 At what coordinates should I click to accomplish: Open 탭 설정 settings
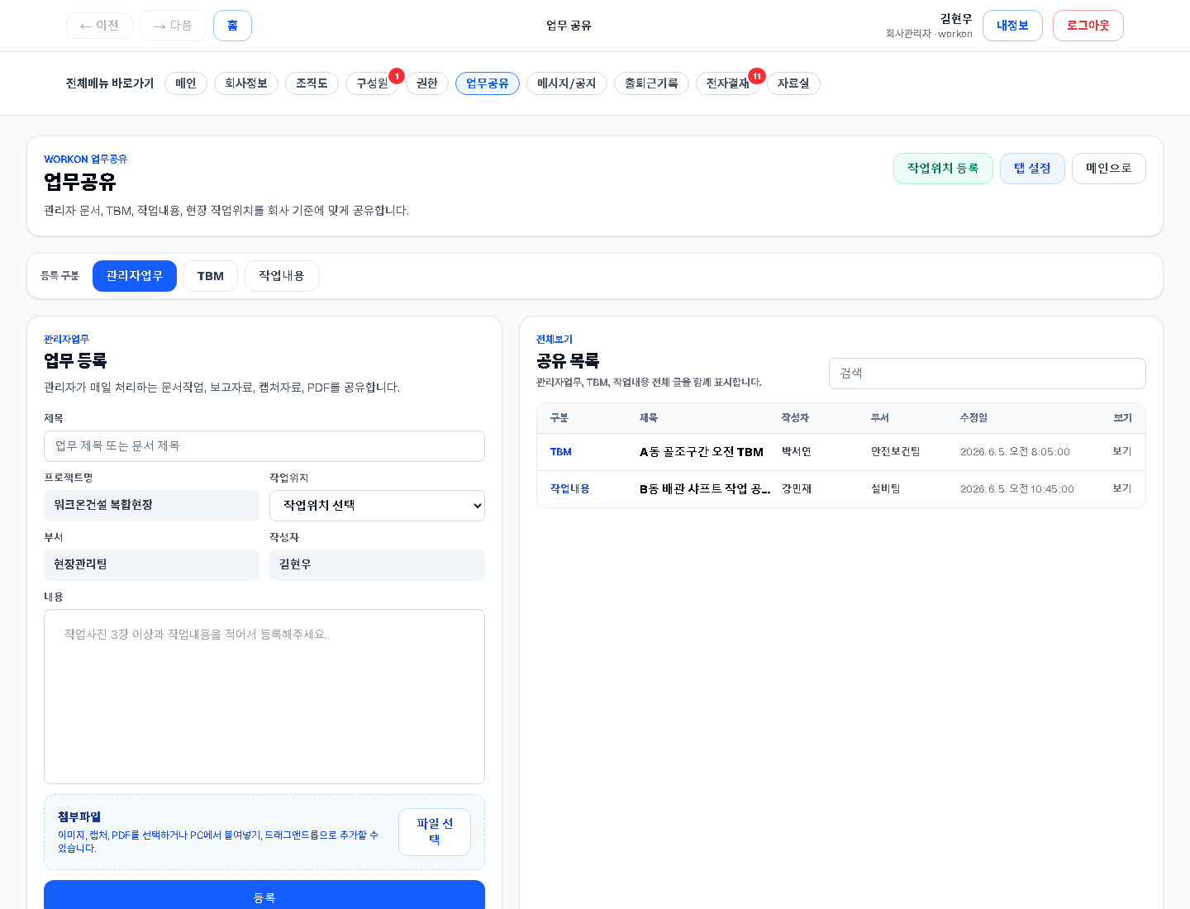pyautogui.click(x=1032, y=169)
